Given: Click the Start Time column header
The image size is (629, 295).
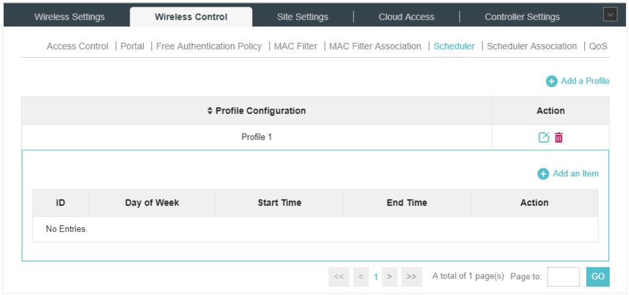Looking at the screenshot, I should [279, 203].
